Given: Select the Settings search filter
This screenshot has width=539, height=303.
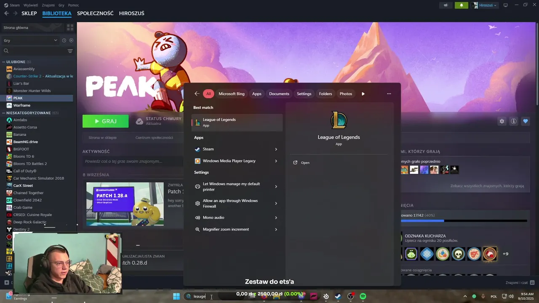Looking at the screenshot, I should (x=304, y=94).
